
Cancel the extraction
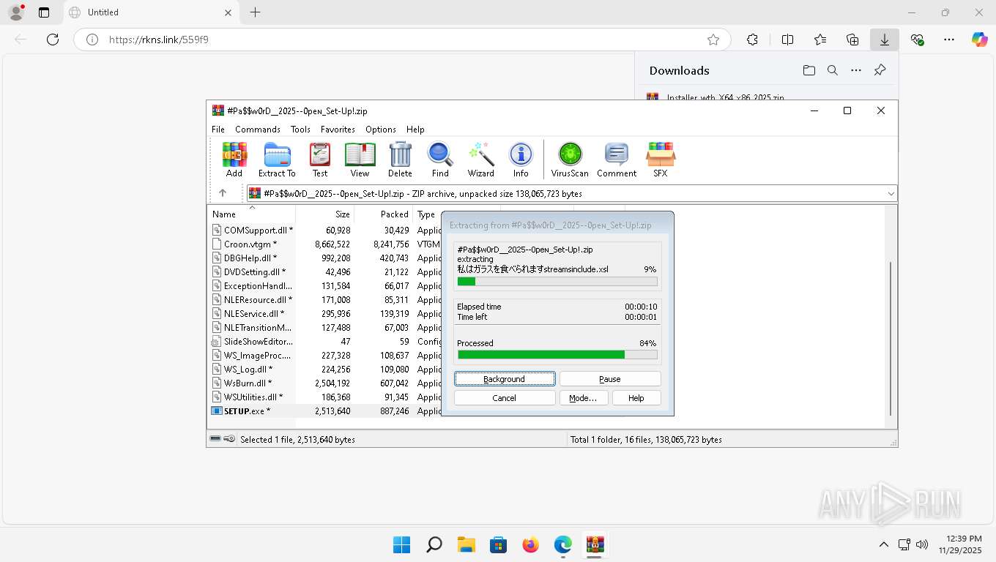point(505,398)
